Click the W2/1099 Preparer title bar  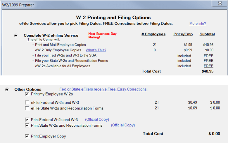coord(88,4)
